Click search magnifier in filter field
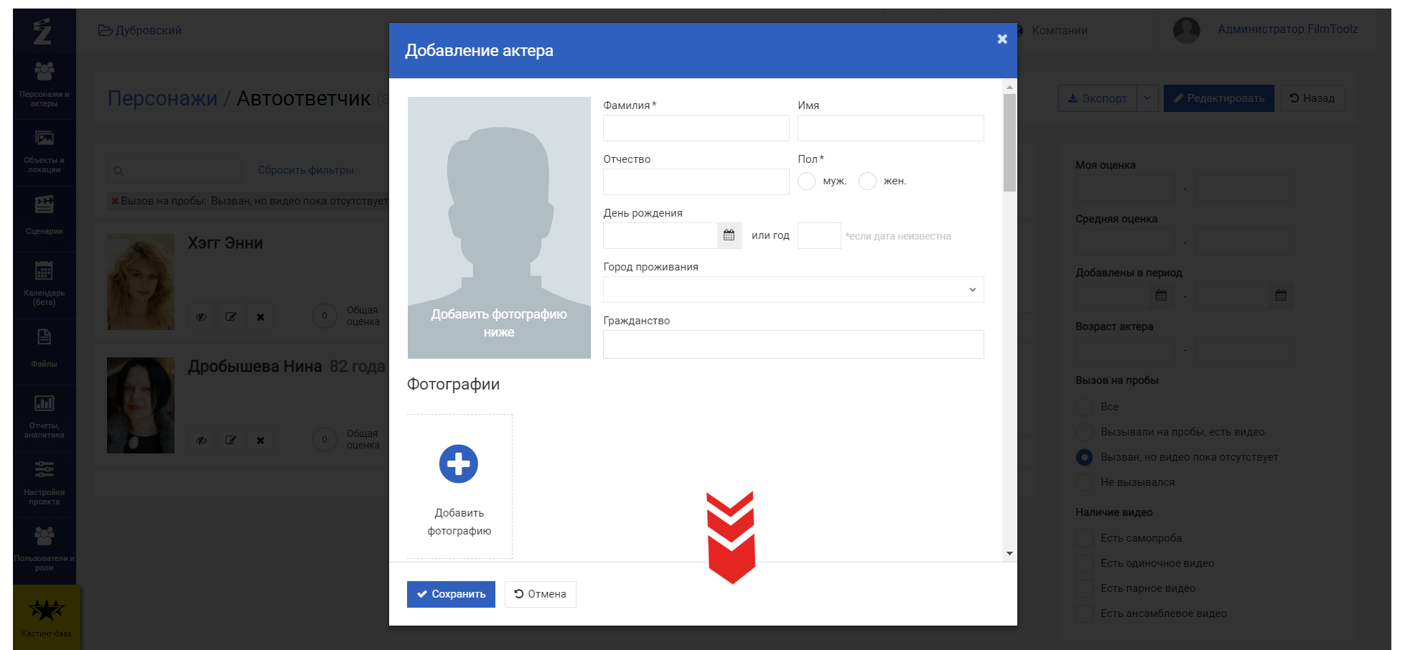1405x650 pixels. [118, 171]
